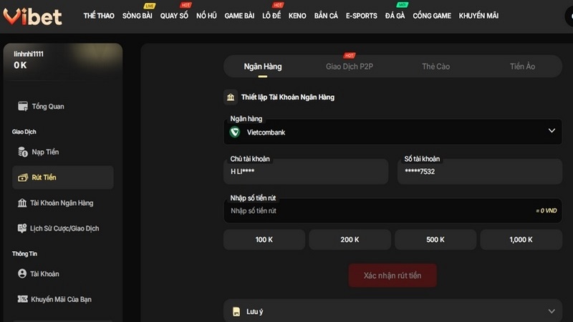Image resolution: width=573 pixels, height=322 pixels.
Task: Open Tài Khoản Ngân Hàng sidebar link
Action: click(63, 203)
